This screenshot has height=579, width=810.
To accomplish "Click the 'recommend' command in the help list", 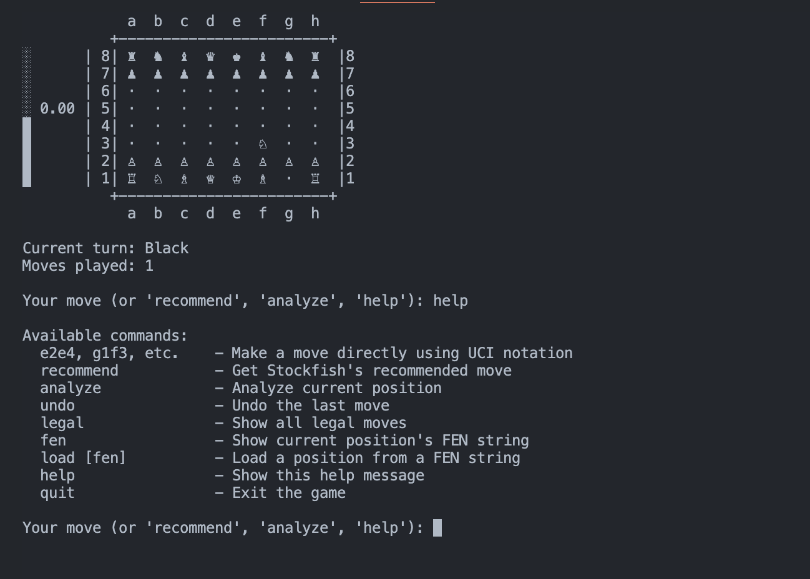I will pyautogui.click(x=79, y=371).
